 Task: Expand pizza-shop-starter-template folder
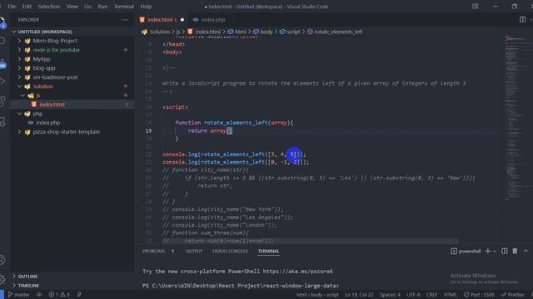(x=19, y=132)
